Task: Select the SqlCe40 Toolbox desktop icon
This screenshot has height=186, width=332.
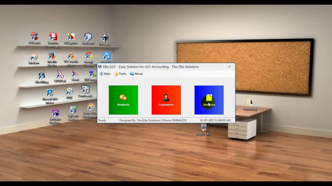Action: [73, 114]
